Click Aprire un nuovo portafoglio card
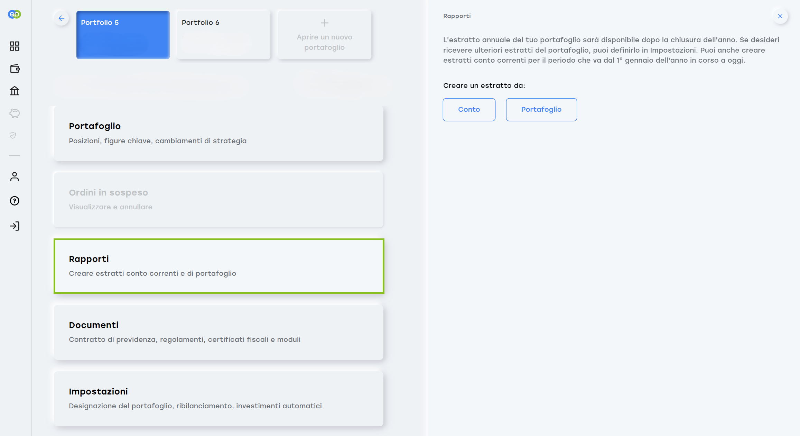Viewport: 800px width, 436px height. 324,35
